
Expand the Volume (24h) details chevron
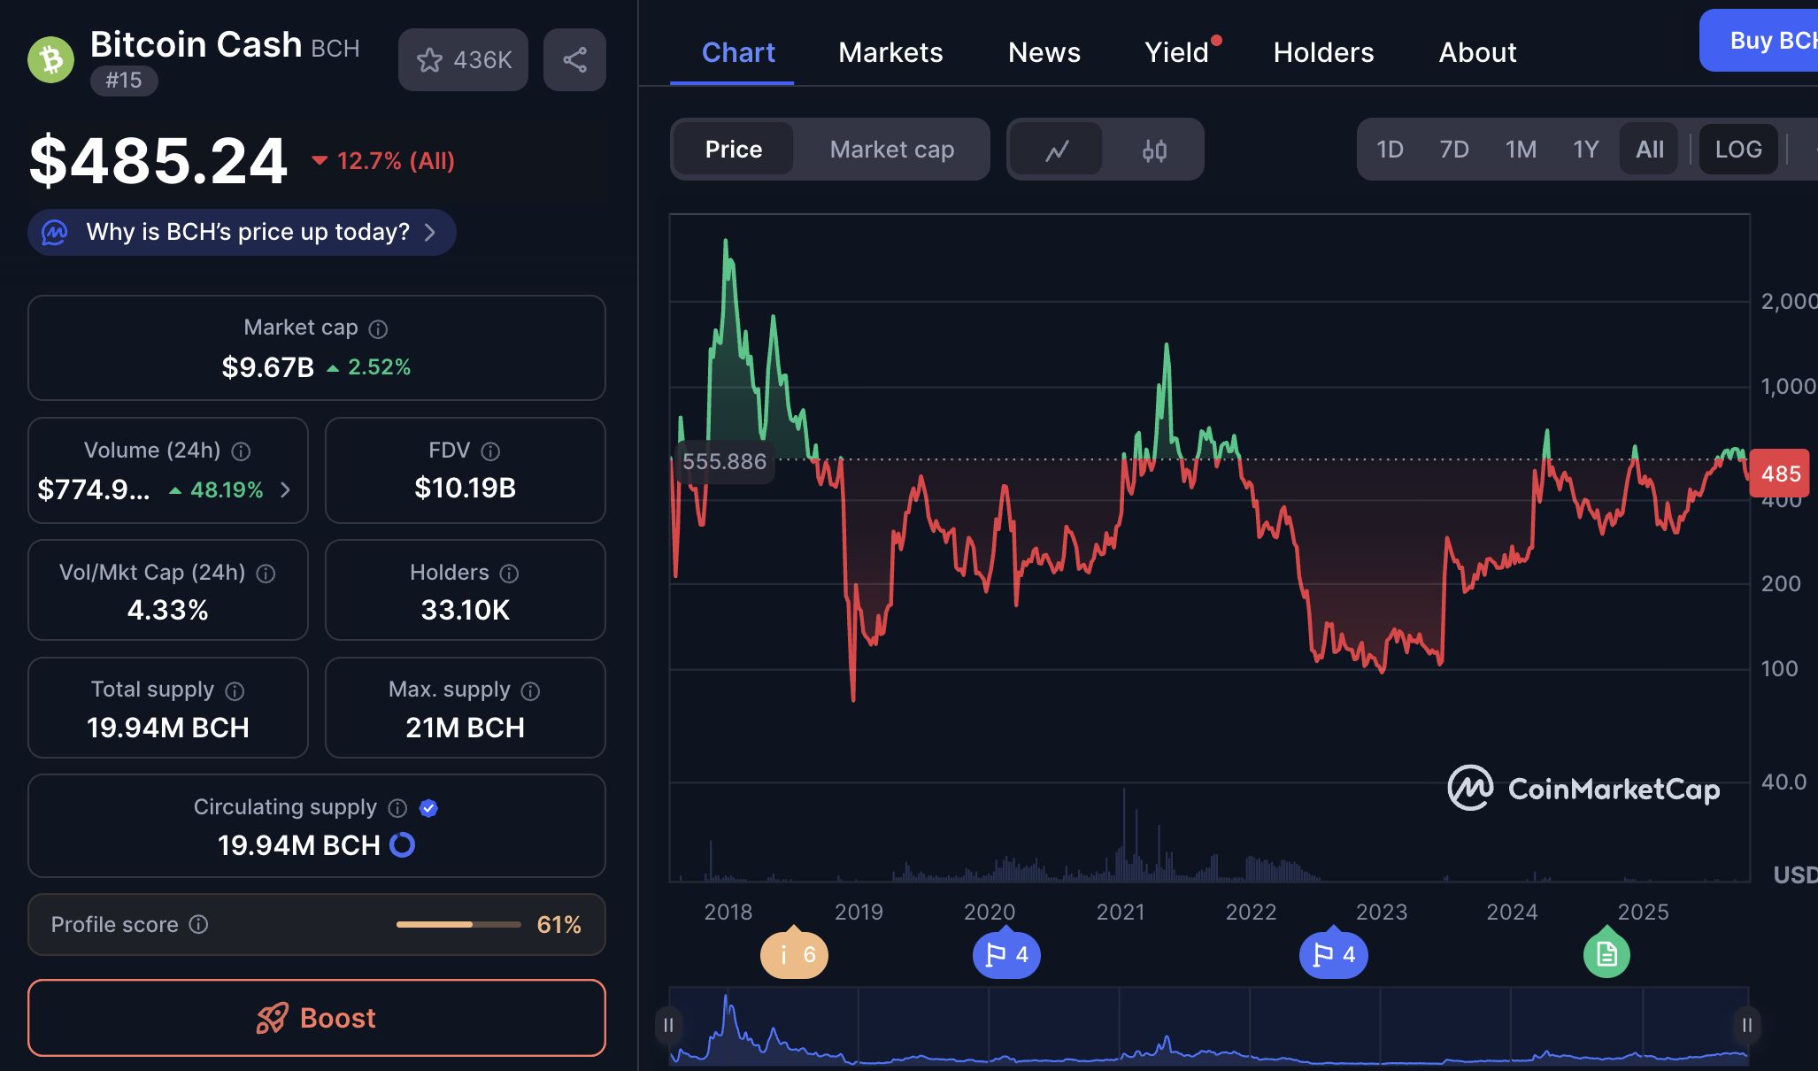point(285,489)
